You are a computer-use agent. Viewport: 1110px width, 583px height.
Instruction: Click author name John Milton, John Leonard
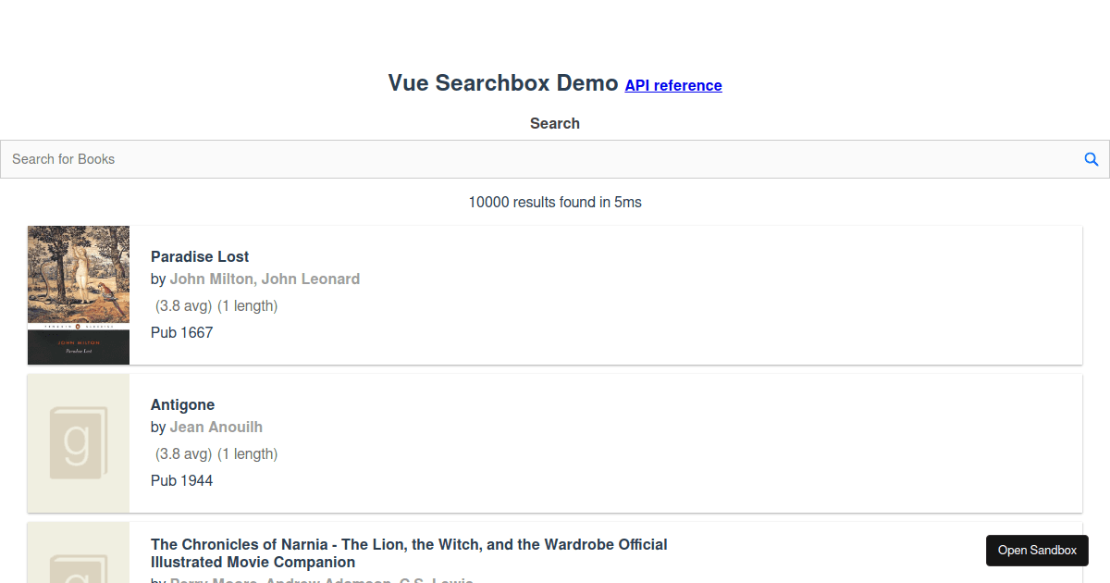(x=265, y=279)
